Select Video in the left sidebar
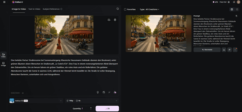Viewport: 242px width, 112px height. point(3,56)
